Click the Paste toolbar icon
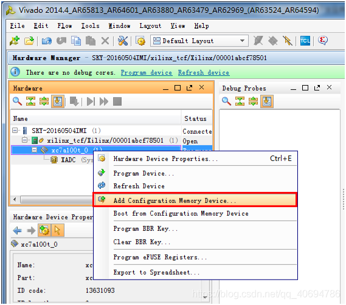 point(91,41)
